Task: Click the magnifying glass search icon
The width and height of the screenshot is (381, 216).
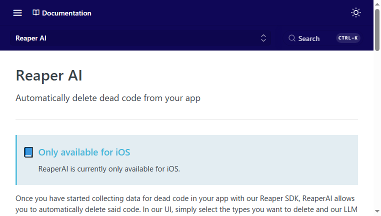Action: point(292,38)
